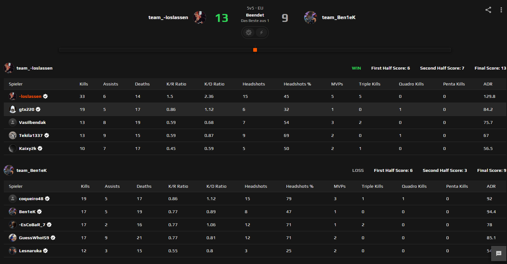
Task: Click the orange marker on match progress bar
Action: click(255, 50)
